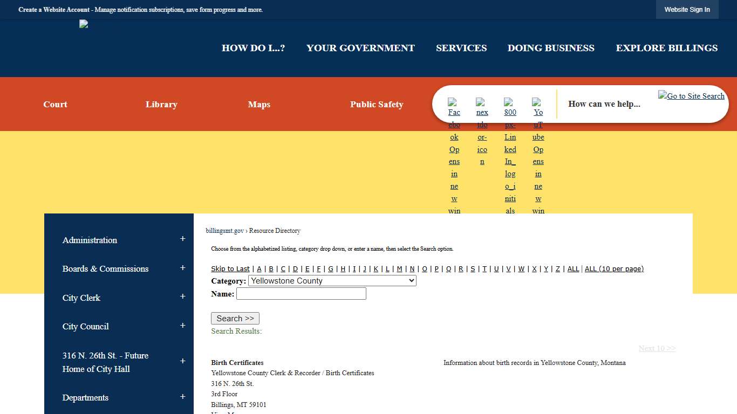737x414 pixels.
Task: Click the city logo image
Action: 84,24
